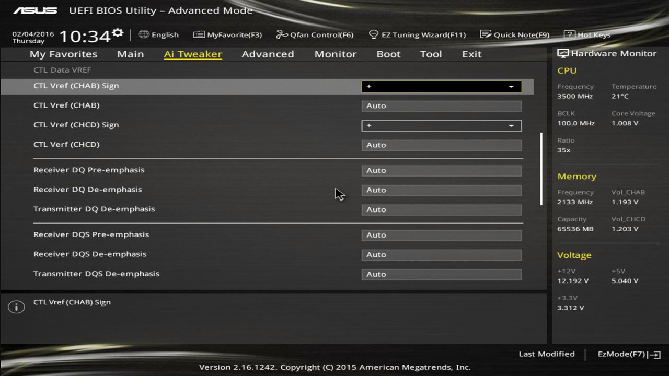Select the Exit tab
The height and width of the screenshot is (376, 669).
pos(471,54)
